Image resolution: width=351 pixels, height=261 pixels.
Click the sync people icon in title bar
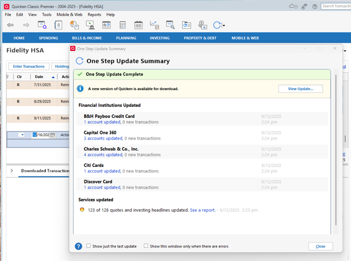point(304,7)
